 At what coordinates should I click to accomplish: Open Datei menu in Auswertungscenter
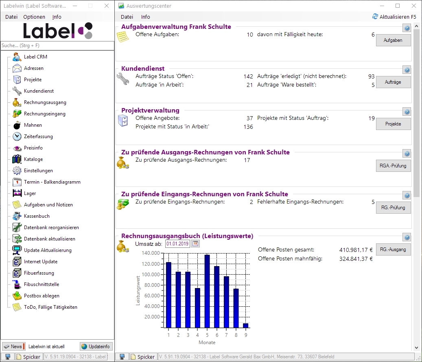pyautogui.click(x=127, y=17)
